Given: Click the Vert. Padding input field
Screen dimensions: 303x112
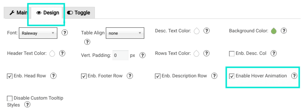Looking at the screenshot, I should [x=121, y=55].
